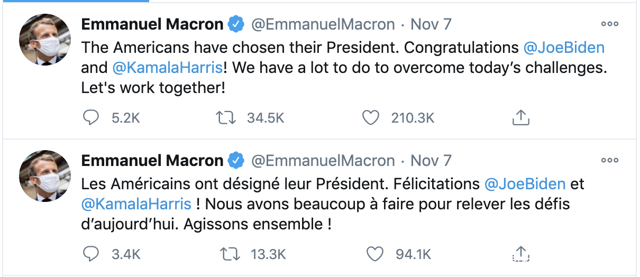This screenshot has height=277, width=640.
Task: Open the Nov 7 timestamp of English tweet
Action: pyautogui.click(x=431, y=24)
